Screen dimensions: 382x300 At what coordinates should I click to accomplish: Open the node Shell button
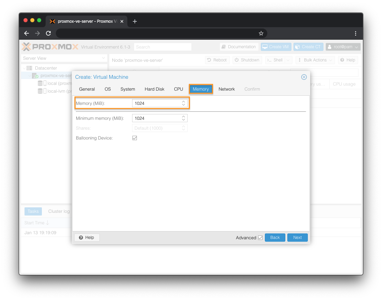pyautogui.click(x=275, y=60)
